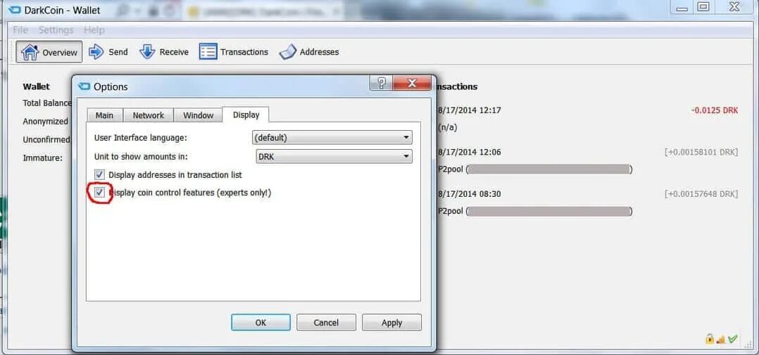Select the +0.00157648 DRK transaction amount
759x355 pixels.
(x=701, y=194)
